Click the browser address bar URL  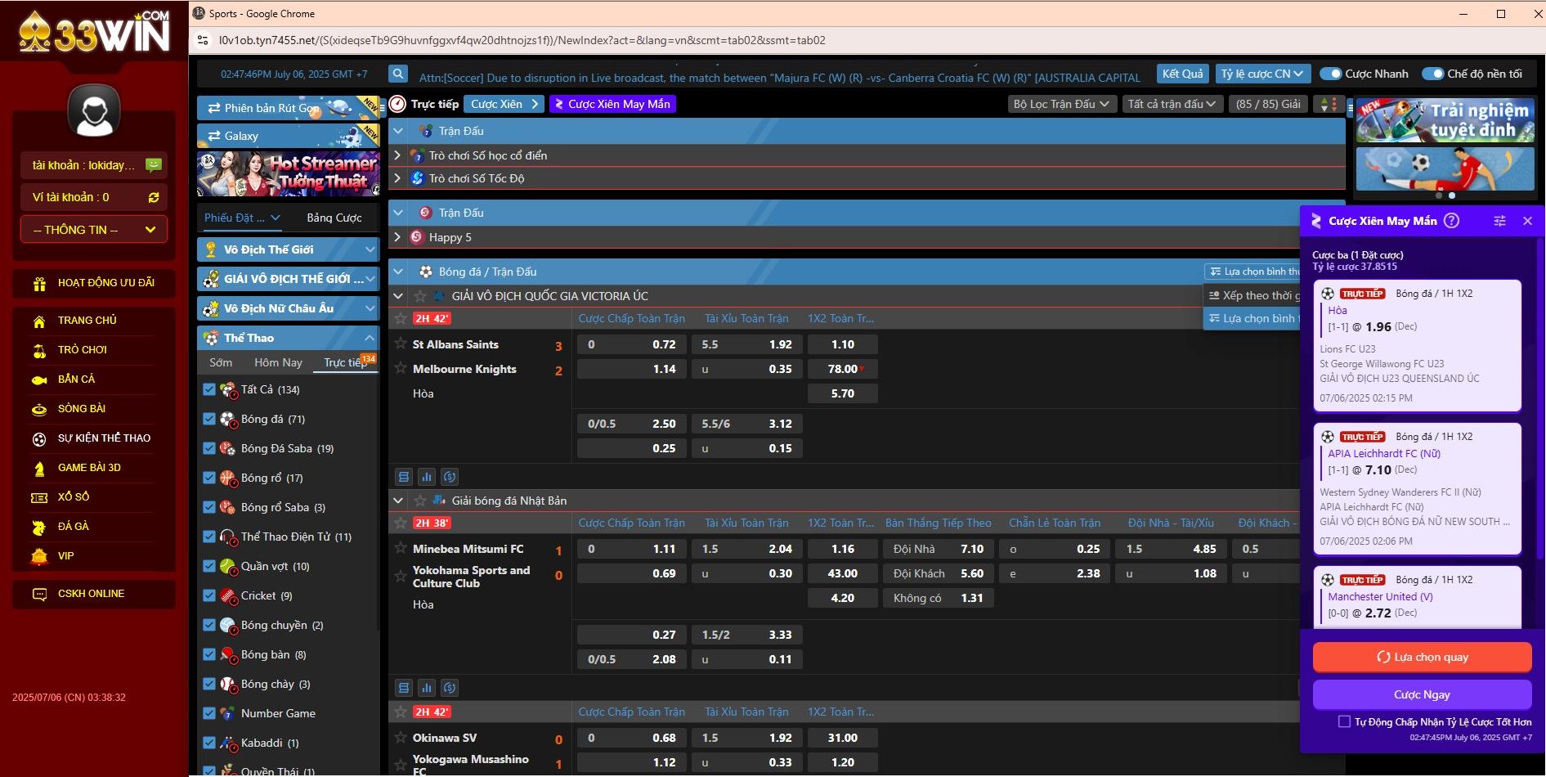tap(522, 40)
